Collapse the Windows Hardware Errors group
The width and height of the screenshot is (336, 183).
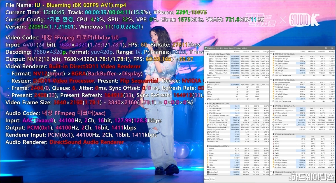click(x=271, y=172)
